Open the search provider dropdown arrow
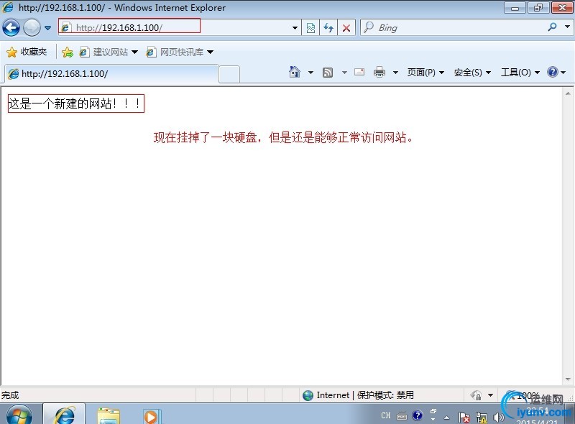 (567, 27)
